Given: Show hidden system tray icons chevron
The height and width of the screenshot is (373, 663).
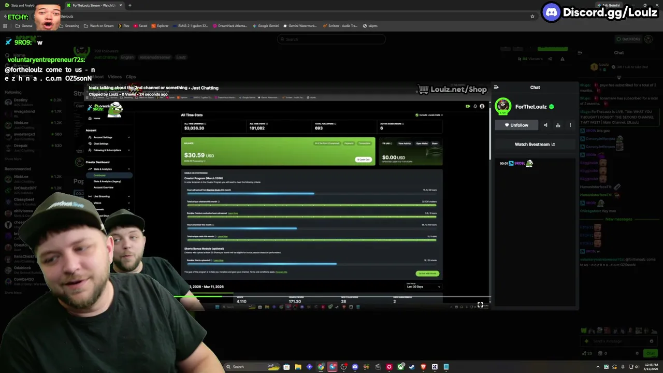Looking at the screenshot, I should pyautogui.click(x=598, y=367).
